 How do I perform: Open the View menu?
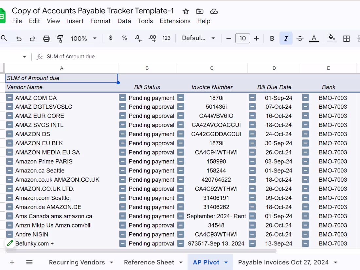53,21
